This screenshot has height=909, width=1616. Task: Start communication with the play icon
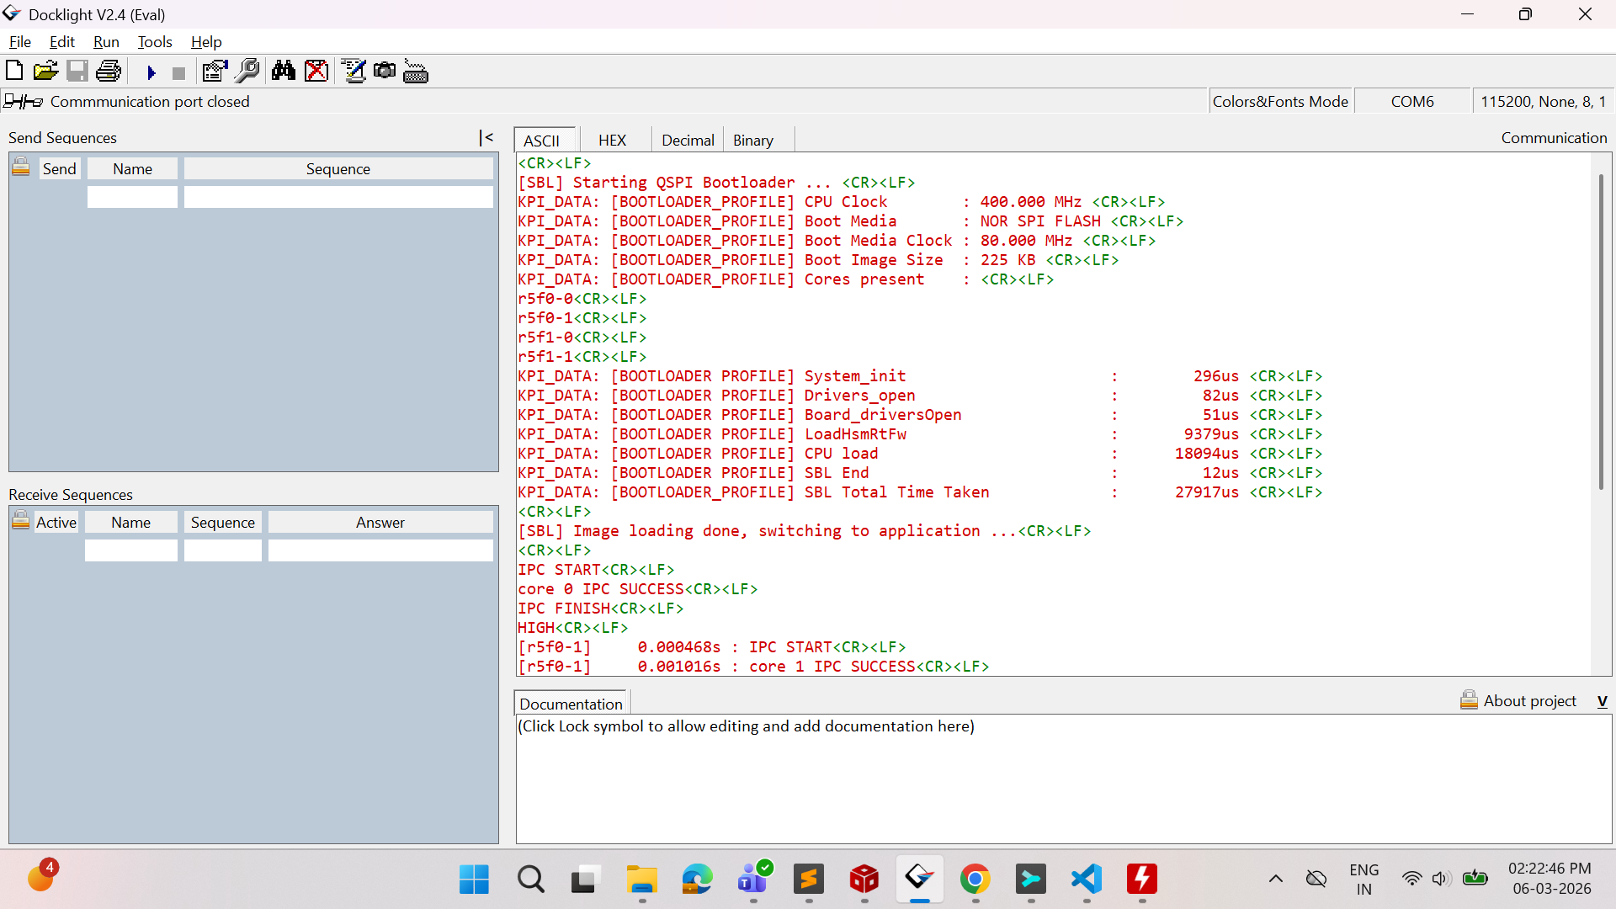[x=151, y=72]
